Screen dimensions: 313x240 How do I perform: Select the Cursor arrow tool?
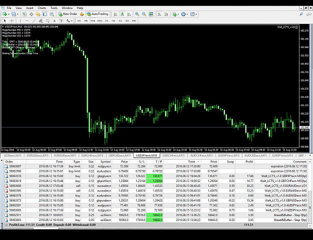pos(5,20)
